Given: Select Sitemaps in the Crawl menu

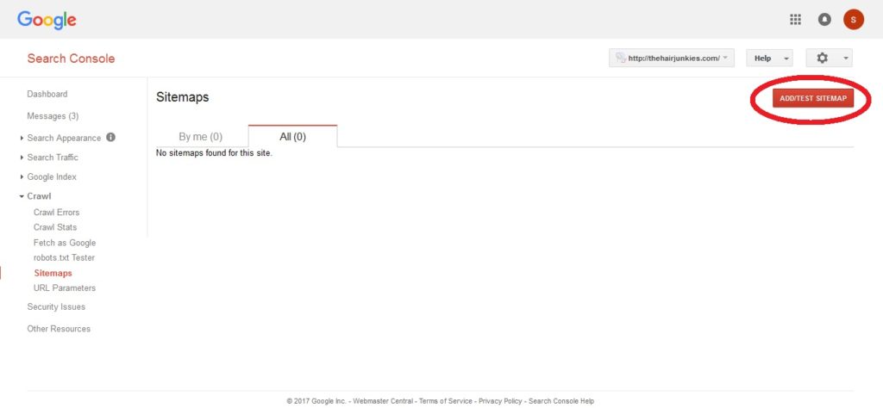Looking at the screenshot, I should (53, 273).
